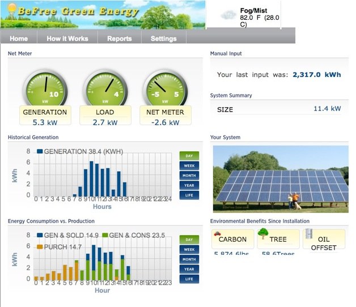
Task: Switch Historical Generation chart to WEEK
Action: [x=189, y=166]
